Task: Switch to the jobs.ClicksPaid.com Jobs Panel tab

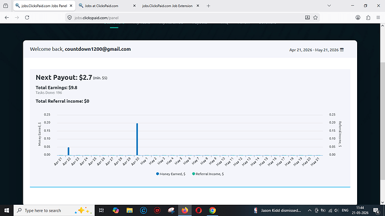Action: coord(44,6)
